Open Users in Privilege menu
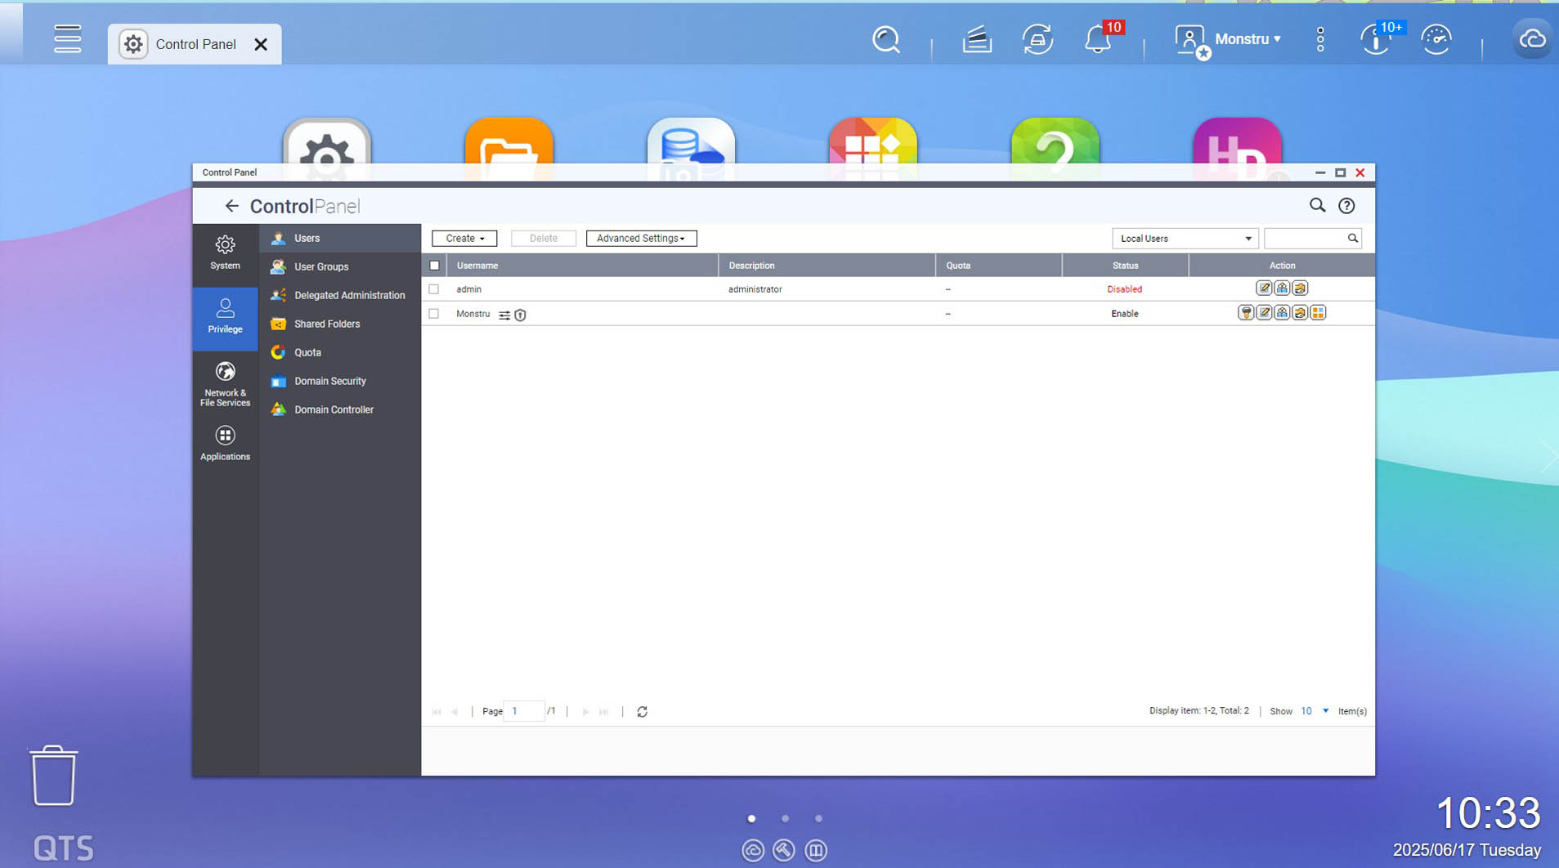The width and height of the screenshot is (1559, 868). click(x=340, y=238)
